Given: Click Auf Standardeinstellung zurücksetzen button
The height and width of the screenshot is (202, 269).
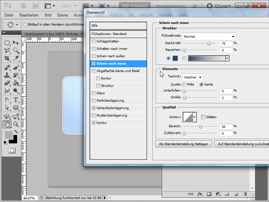Looking at the screenshot, I should tap(241, 144).
